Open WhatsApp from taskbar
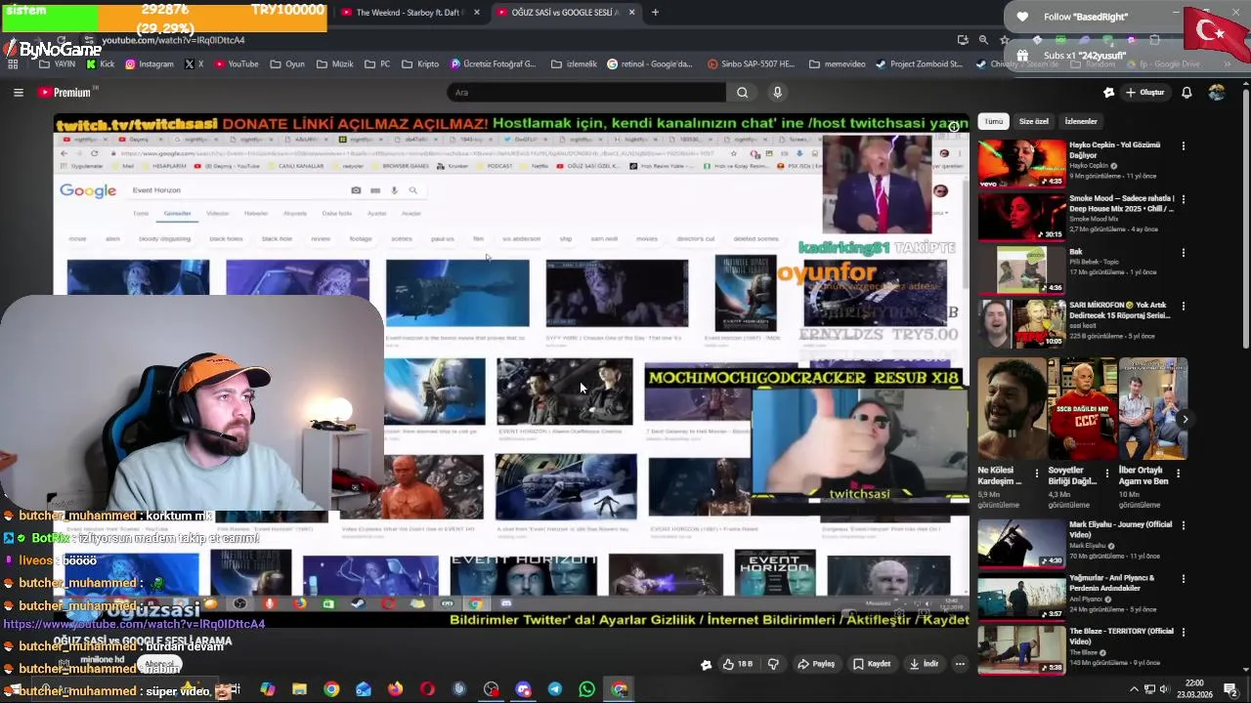The height and width of the screenshot is (703, 1251). point(586,689)
